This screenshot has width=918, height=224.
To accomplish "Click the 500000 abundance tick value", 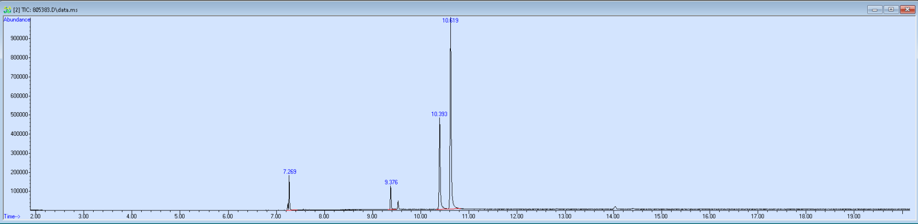I will [19, 115].
